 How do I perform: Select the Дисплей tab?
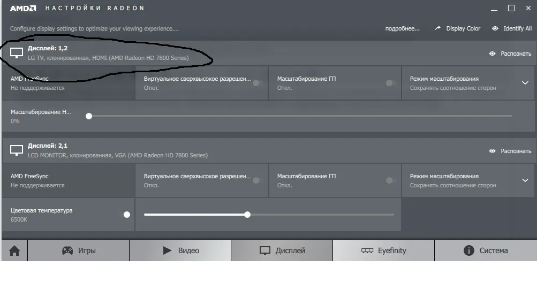click(x=282, y=250)
